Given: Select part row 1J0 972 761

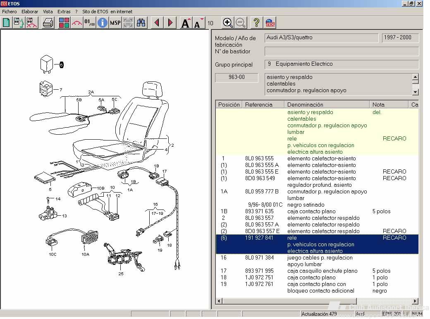Looking at the screenshot, I should click(x=317, y=287).
